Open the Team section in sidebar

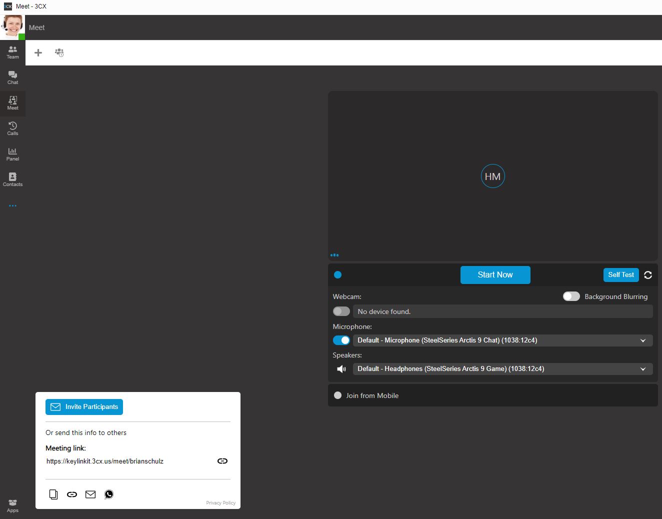click(x=12, y=52)
